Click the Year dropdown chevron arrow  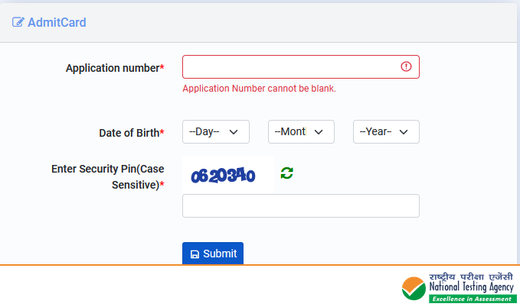[404, 132]
